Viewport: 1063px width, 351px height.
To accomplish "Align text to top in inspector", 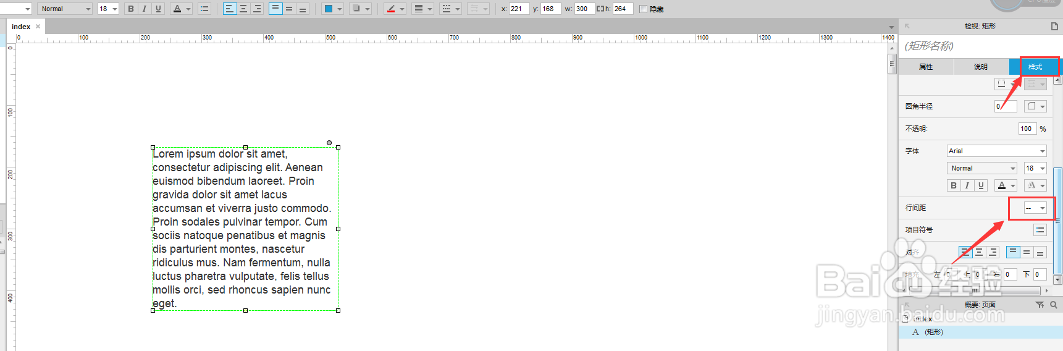I will pos(1013,252).
